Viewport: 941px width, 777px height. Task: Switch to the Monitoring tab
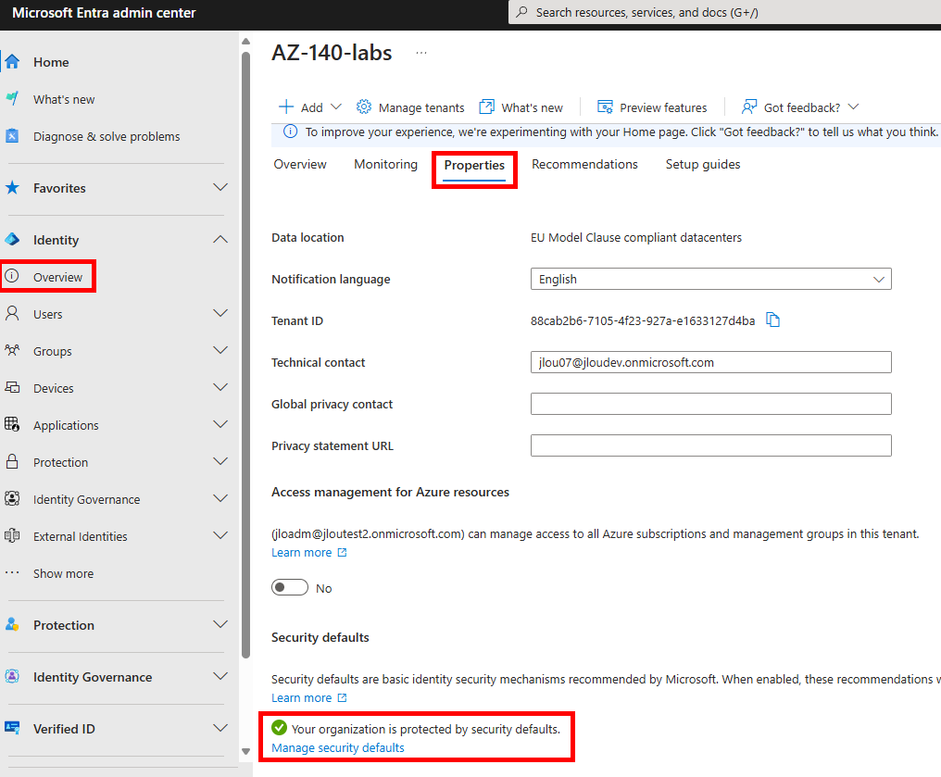pyautogui.click(x=386, y=165)
